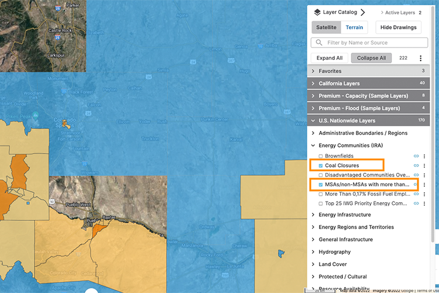Click link icon for Brownfields layer
Screen dimensions: 439x293
(416, 156)
